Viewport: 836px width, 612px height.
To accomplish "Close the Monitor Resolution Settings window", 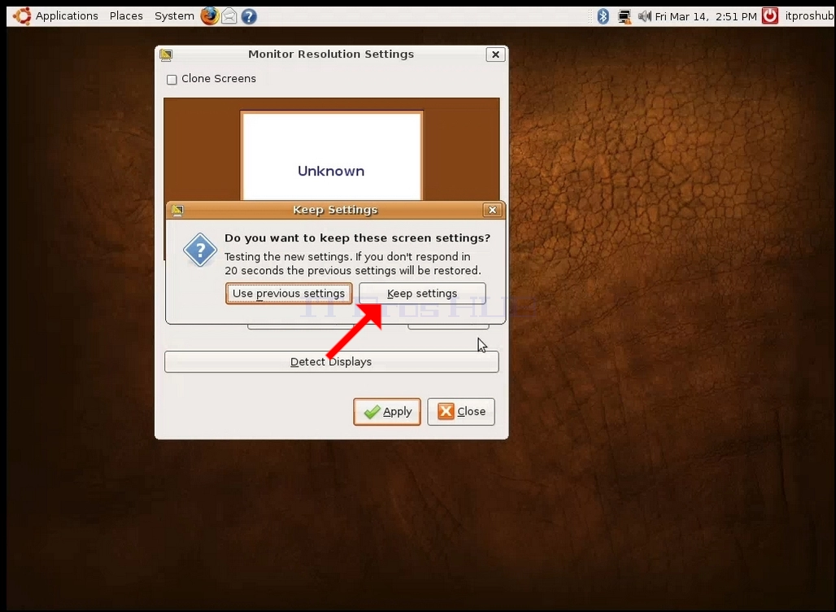I will (x=495, y=54).
